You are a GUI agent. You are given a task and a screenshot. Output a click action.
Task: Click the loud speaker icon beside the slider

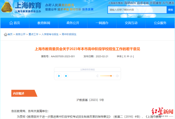tap(117, 76)
